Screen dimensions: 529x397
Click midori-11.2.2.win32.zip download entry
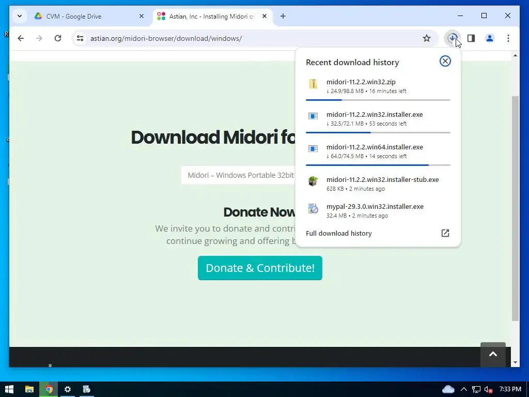(378, 86)
